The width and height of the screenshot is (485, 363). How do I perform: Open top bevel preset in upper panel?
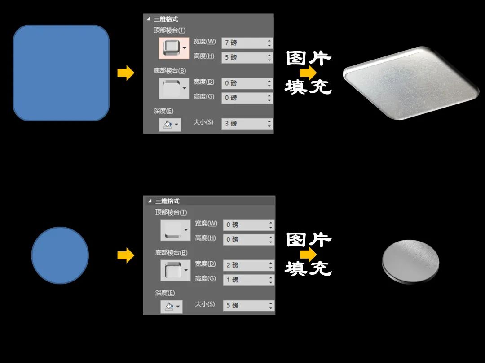coord(174,48)
